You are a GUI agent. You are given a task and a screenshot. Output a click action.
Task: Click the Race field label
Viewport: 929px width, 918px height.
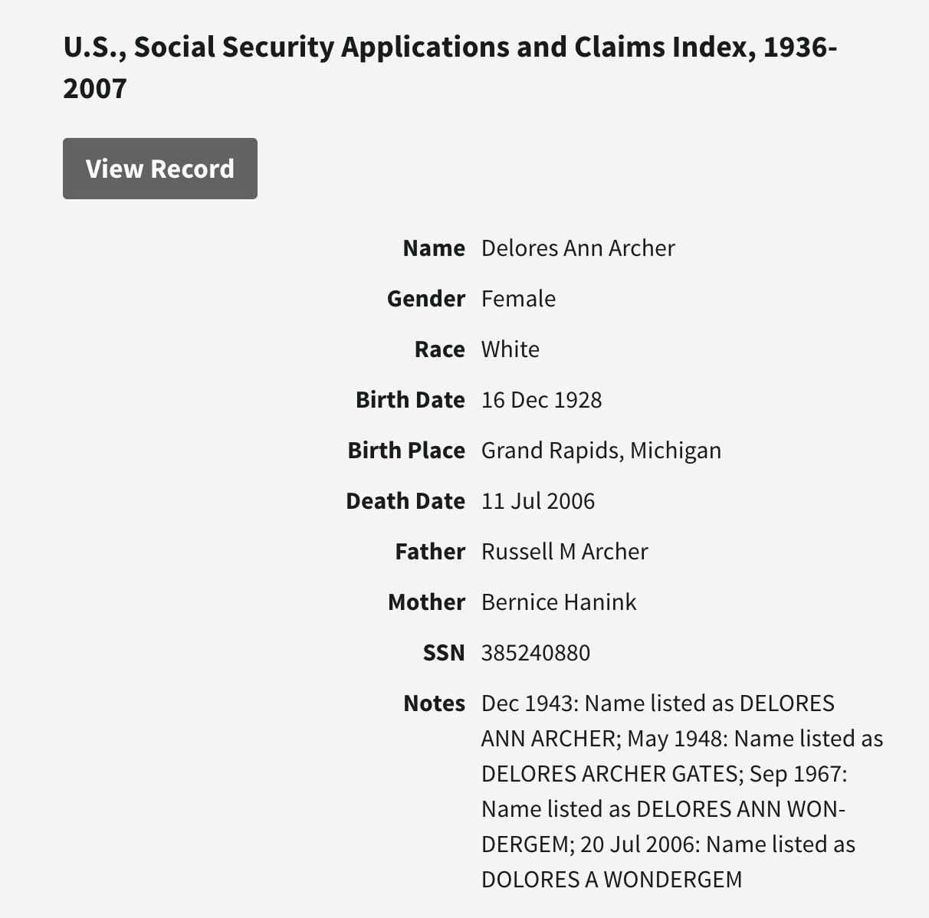pos(439,349)
